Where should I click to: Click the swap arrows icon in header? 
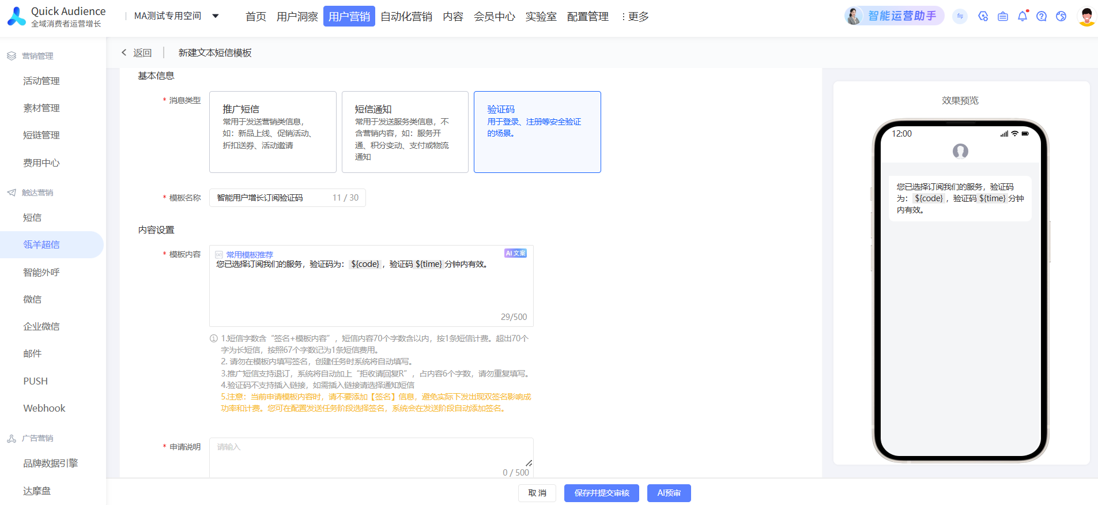[x=960, y=16]
